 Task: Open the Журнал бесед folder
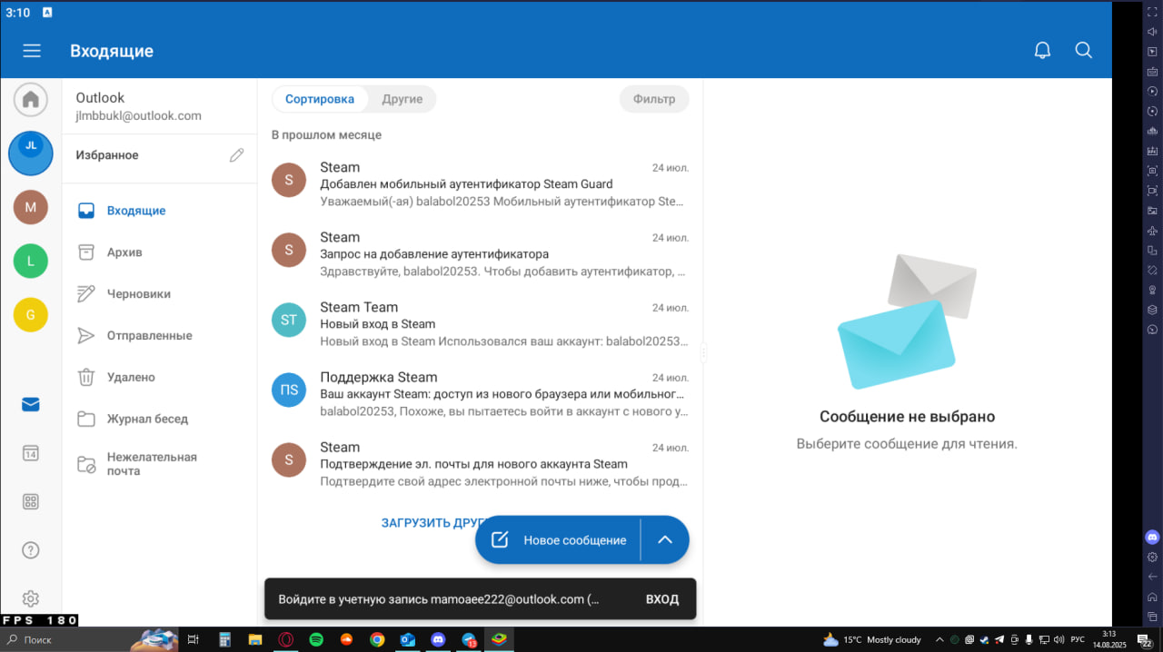[160, 419]
